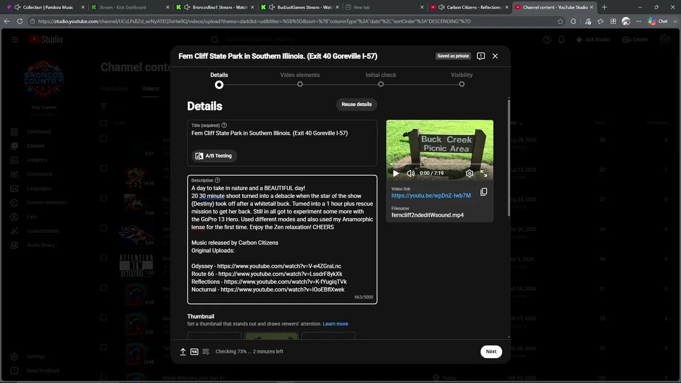Jump to the Visibility step

462,80
